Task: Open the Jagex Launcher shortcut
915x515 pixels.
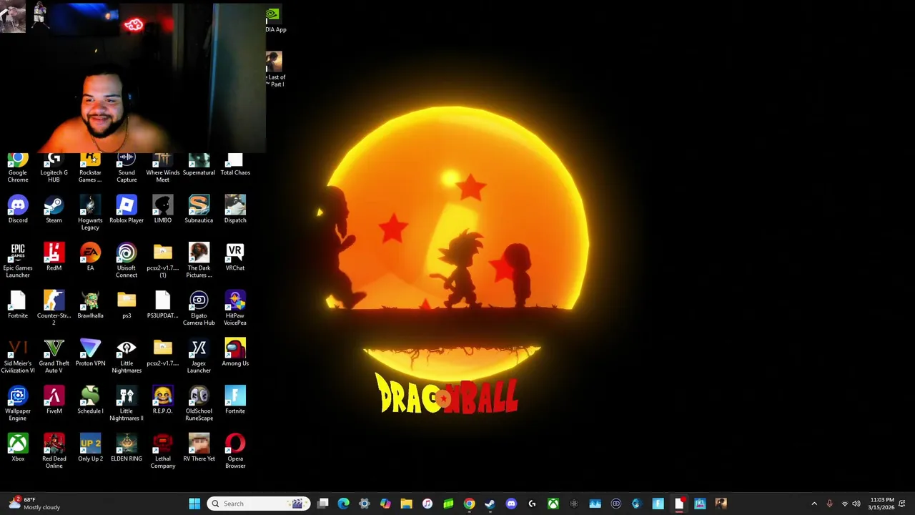Action: (x=199, y=356)
